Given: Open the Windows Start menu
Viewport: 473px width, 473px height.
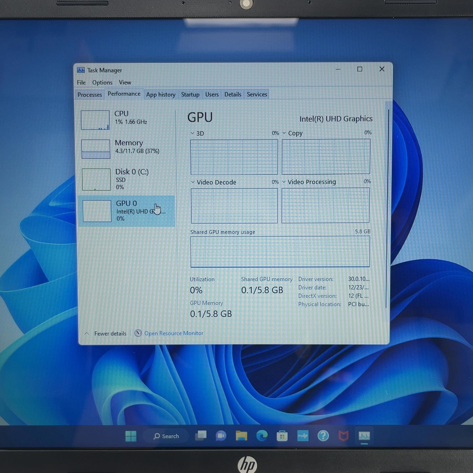Looking at the screenshot, I should [x=131, y=436].
